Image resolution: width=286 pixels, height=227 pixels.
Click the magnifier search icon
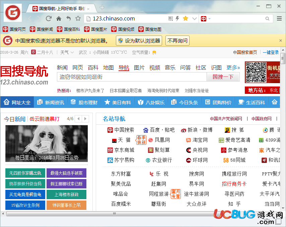[x=267, y=19]
